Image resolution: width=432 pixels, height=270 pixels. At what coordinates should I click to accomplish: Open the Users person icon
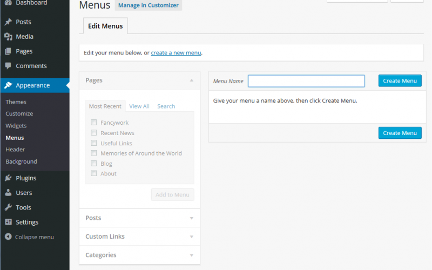click(8, 193)
